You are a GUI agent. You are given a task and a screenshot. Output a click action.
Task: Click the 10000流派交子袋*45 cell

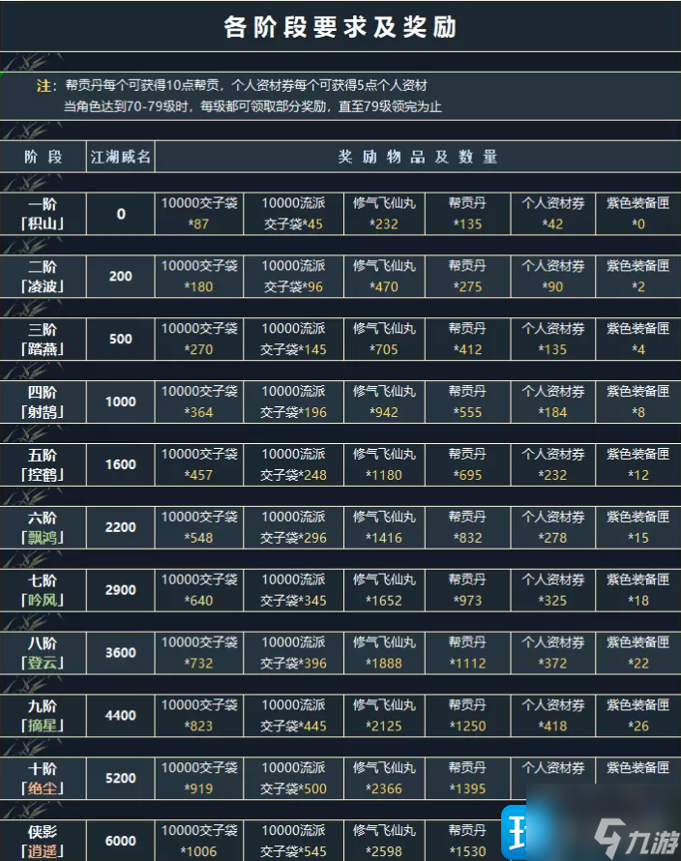(293, 214)
